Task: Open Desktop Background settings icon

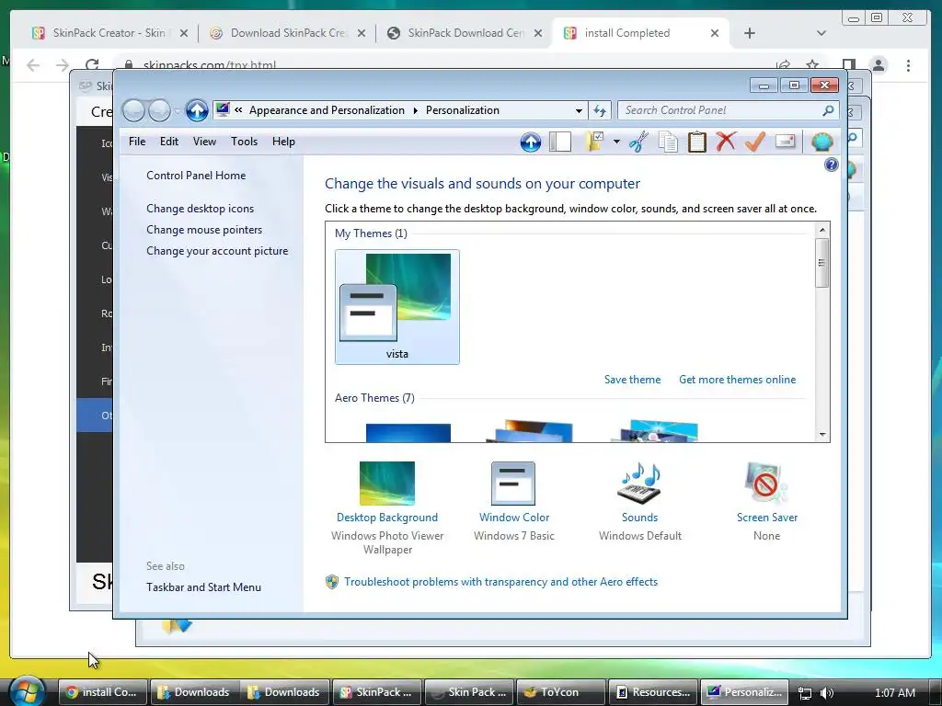Action: 387,484
